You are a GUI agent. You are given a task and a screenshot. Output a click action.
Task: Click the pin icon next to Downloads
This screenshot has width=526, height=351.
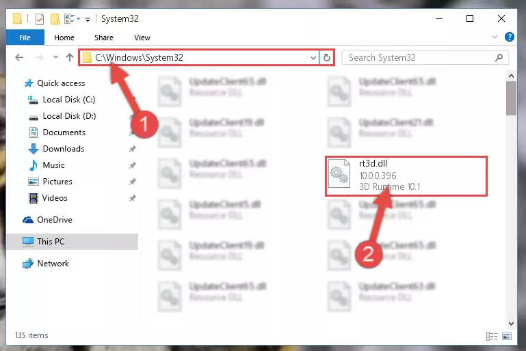pyautogui.click(x=133, y=149)
